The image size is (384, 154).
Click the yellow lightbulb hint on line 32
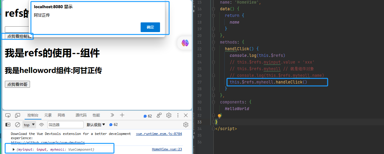[x=220, y=116]
